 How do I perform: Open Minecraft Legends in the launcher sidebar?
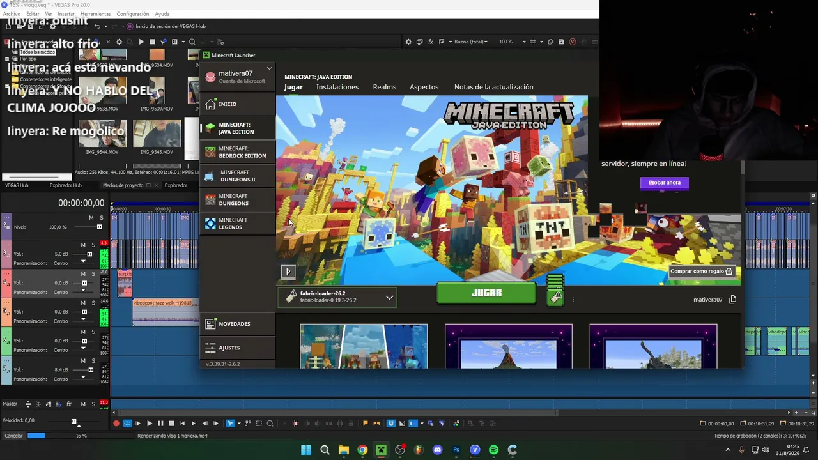click(238, 224)
